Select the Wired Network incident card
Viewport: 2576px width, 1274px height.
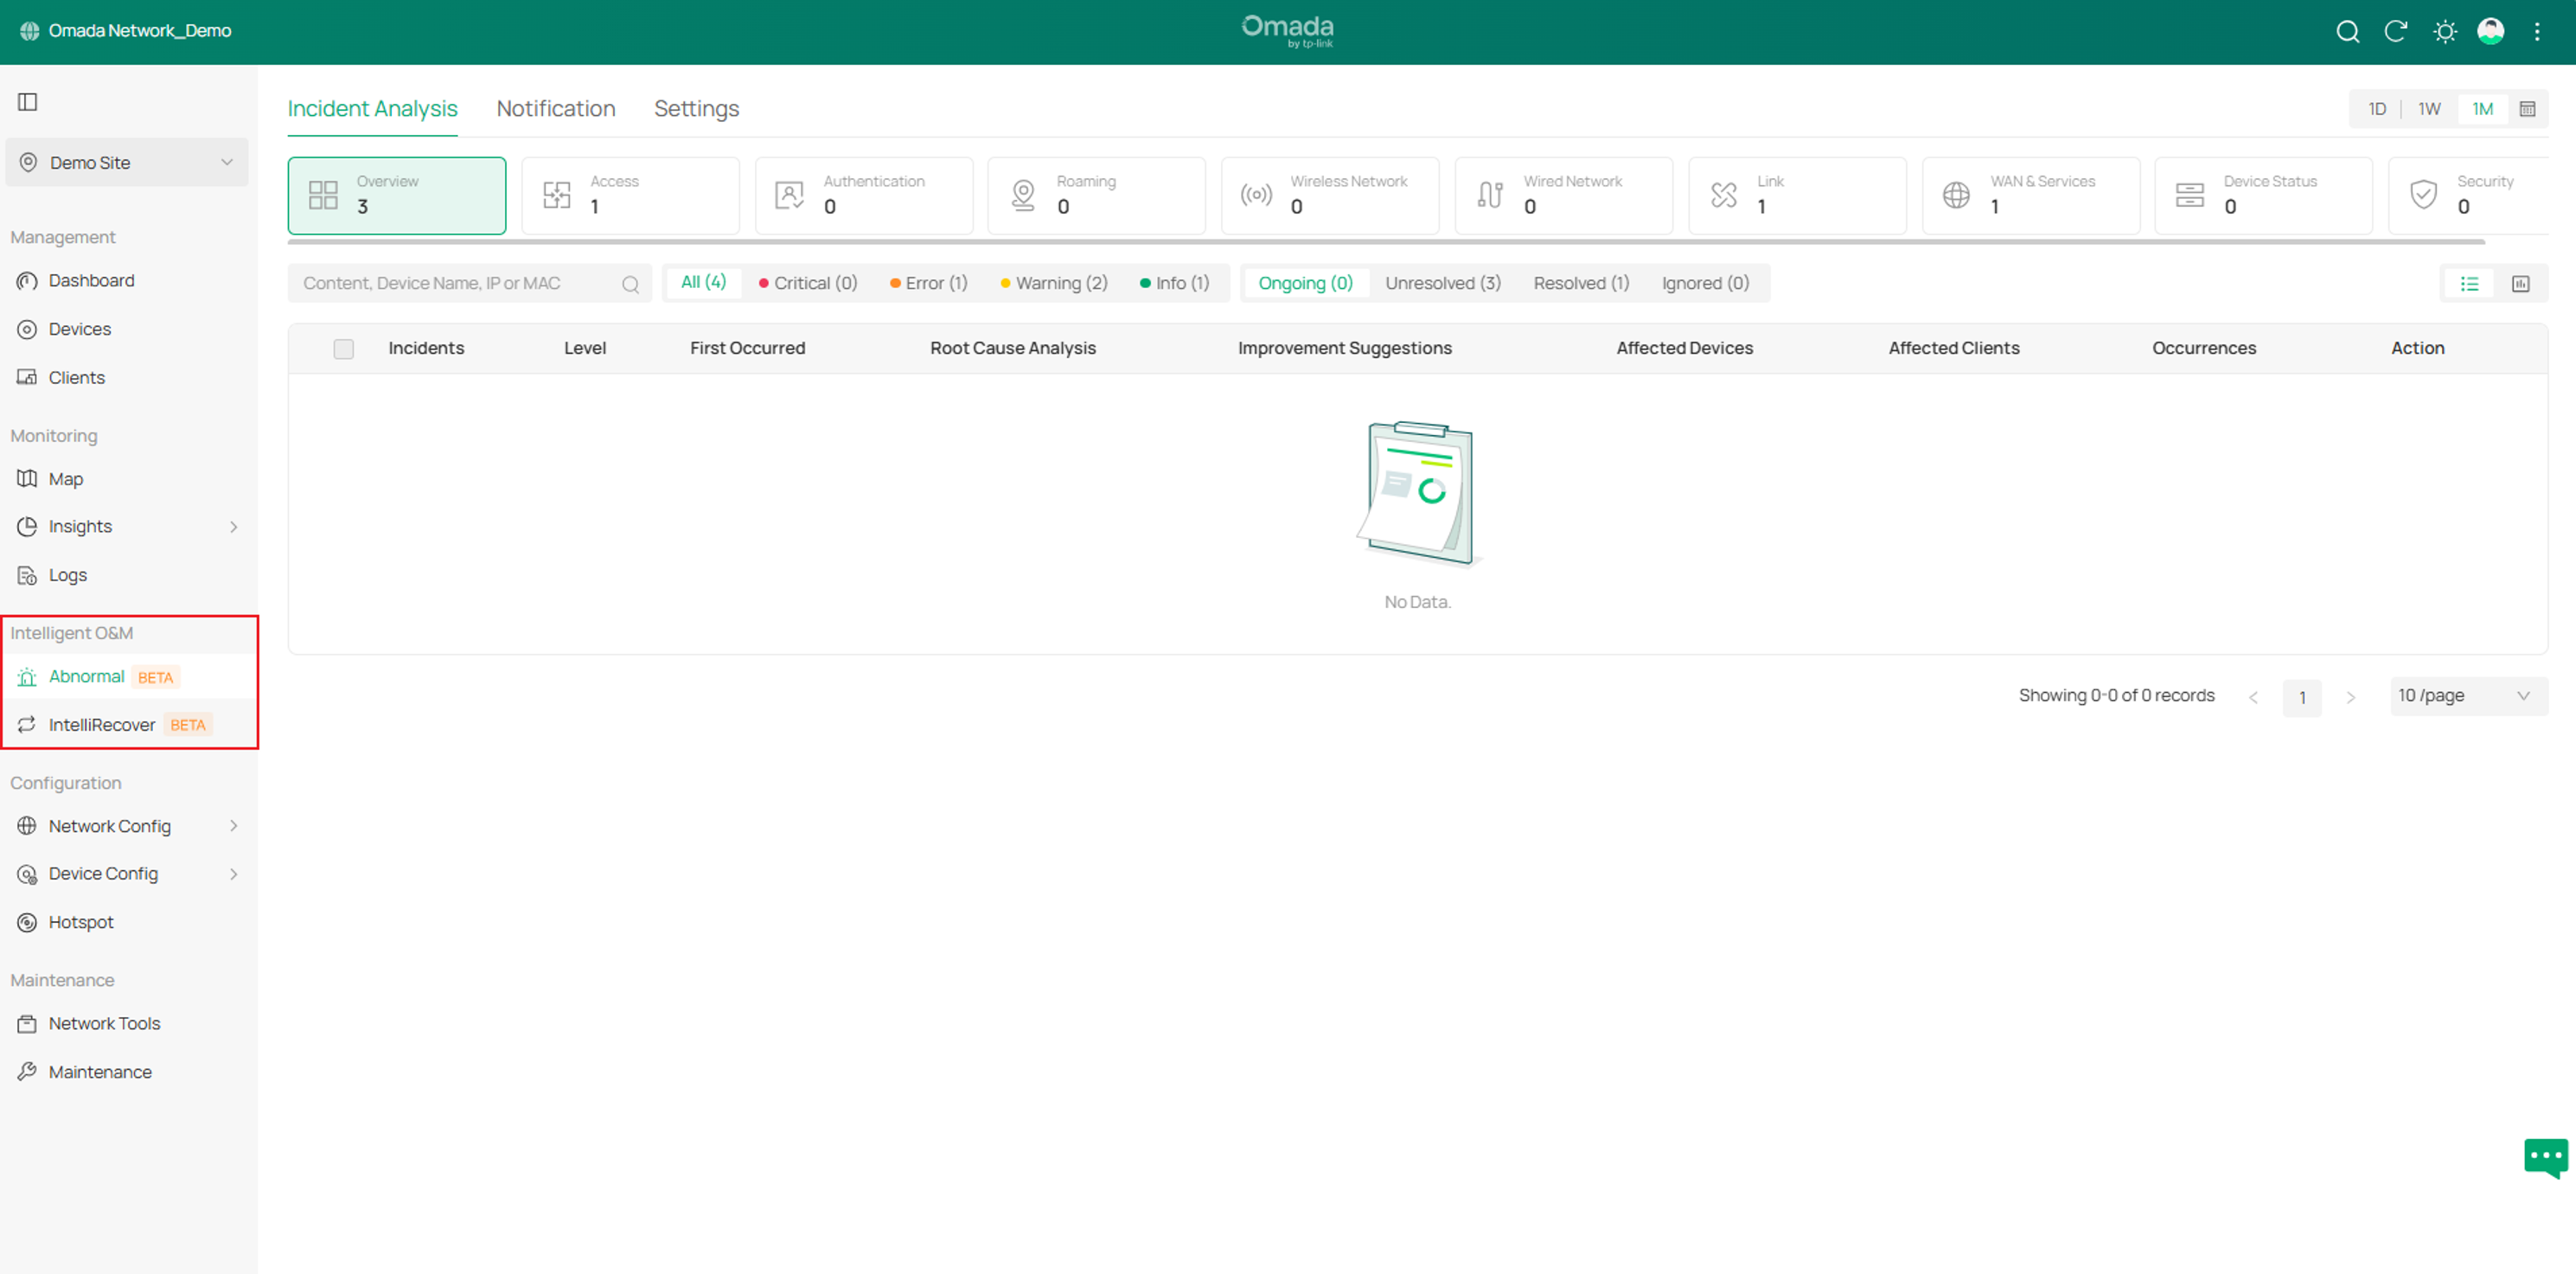coord(1564,195)
